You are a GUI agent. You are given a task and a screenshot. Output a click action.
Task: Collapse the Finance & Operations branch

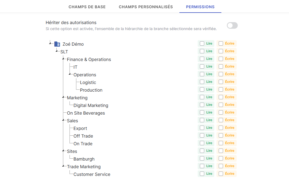point(63,58)
